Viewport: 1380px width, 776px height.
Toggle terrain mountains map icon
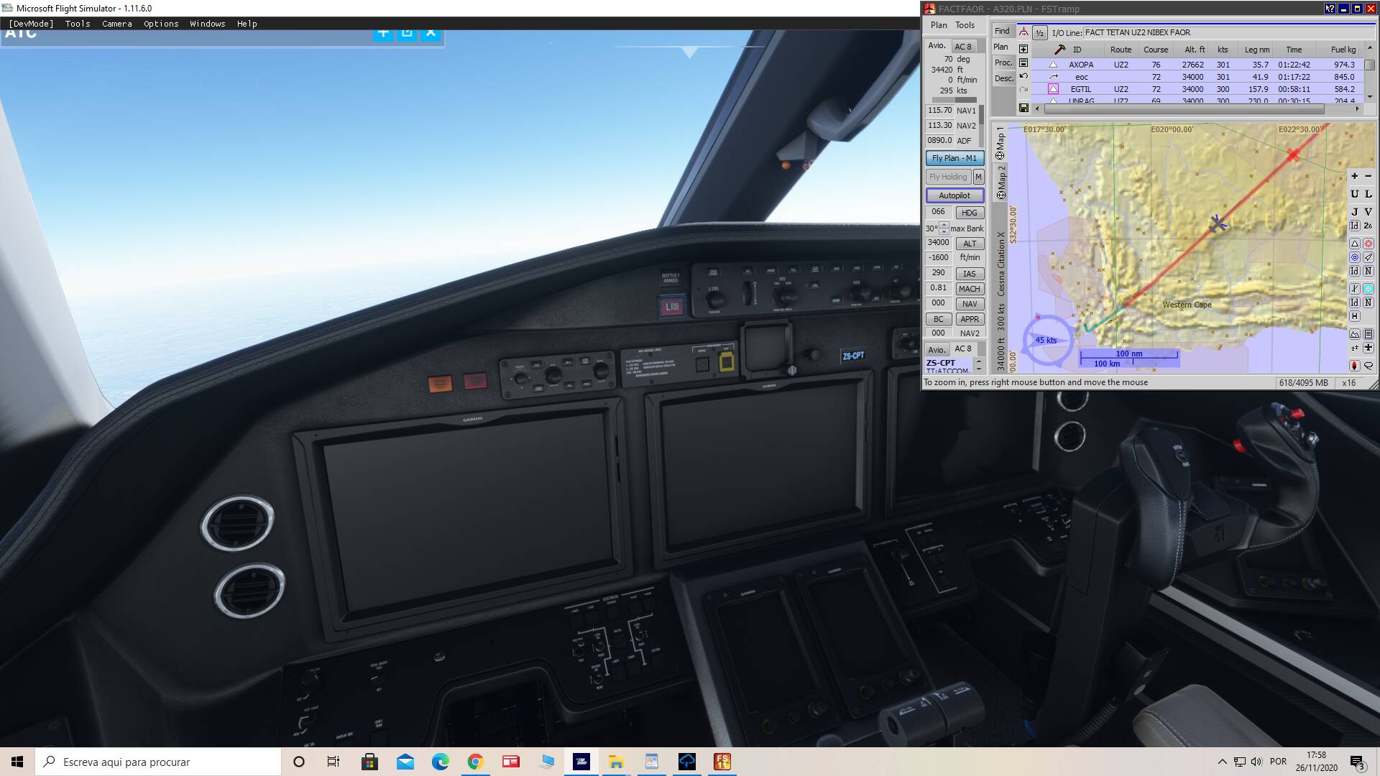(x=1355, y=334)
